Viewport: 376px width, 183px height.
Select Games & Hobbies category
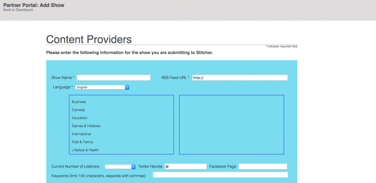pos(86,126)
